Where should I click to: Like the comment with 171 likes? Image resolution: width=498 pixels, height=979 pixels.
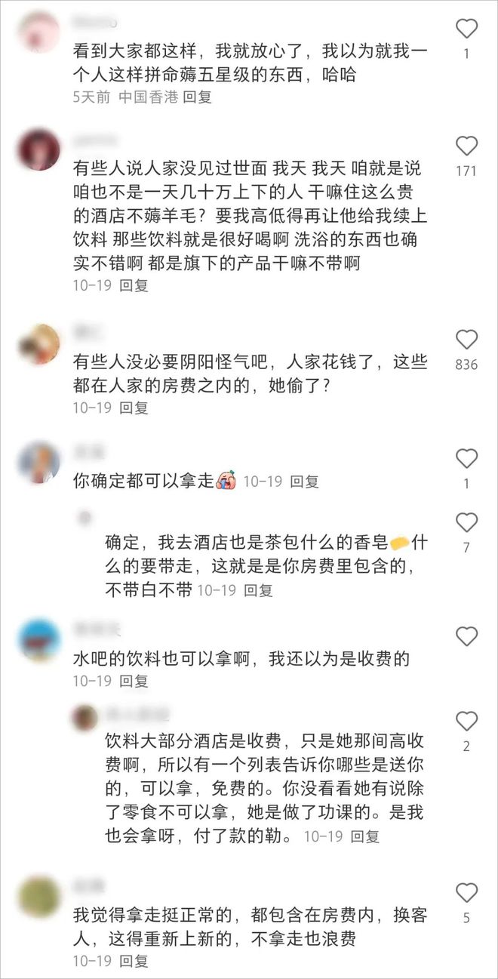[467, 146]
